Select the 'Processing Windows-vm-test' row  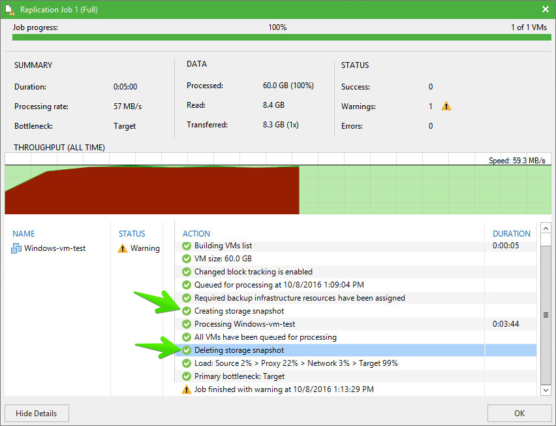356,324
